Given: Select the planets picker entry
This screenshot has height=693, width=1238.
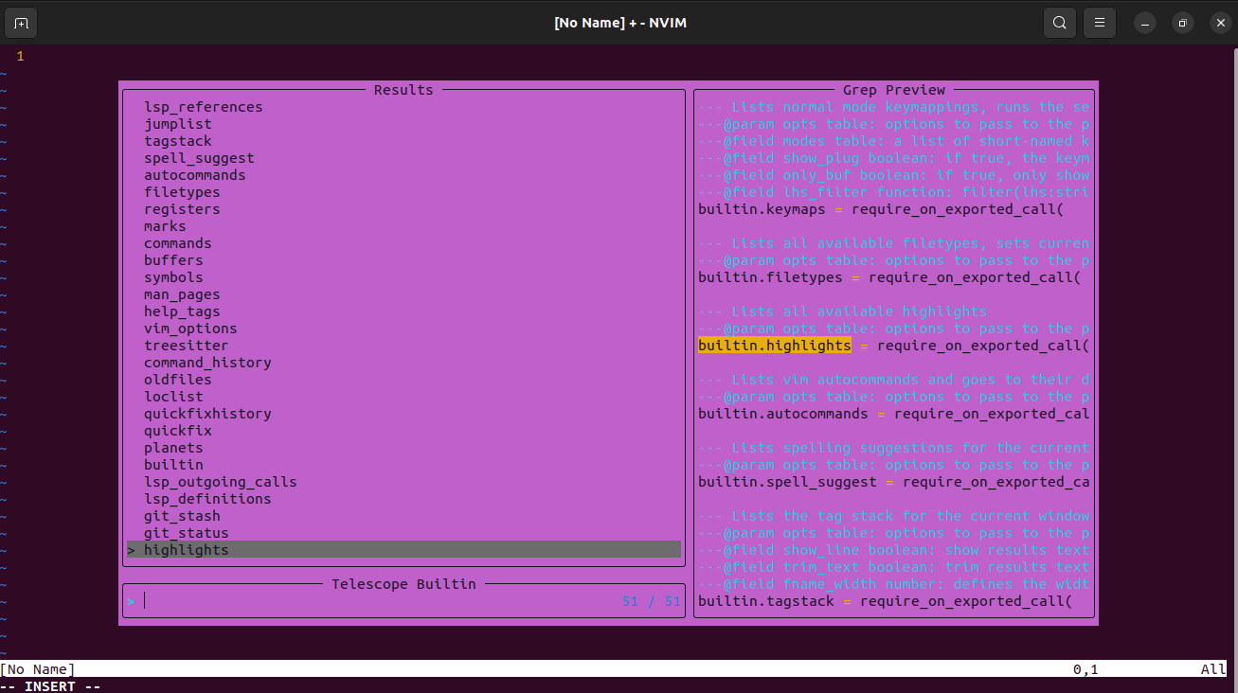Looking at the screenshot, I should (x=173, y=448).
